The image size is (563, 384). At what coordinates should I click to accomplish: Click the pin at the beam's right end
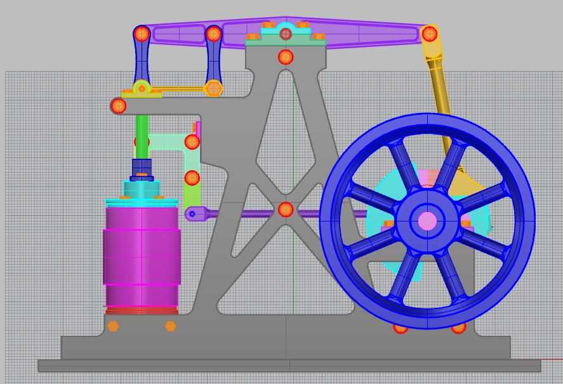429,34
